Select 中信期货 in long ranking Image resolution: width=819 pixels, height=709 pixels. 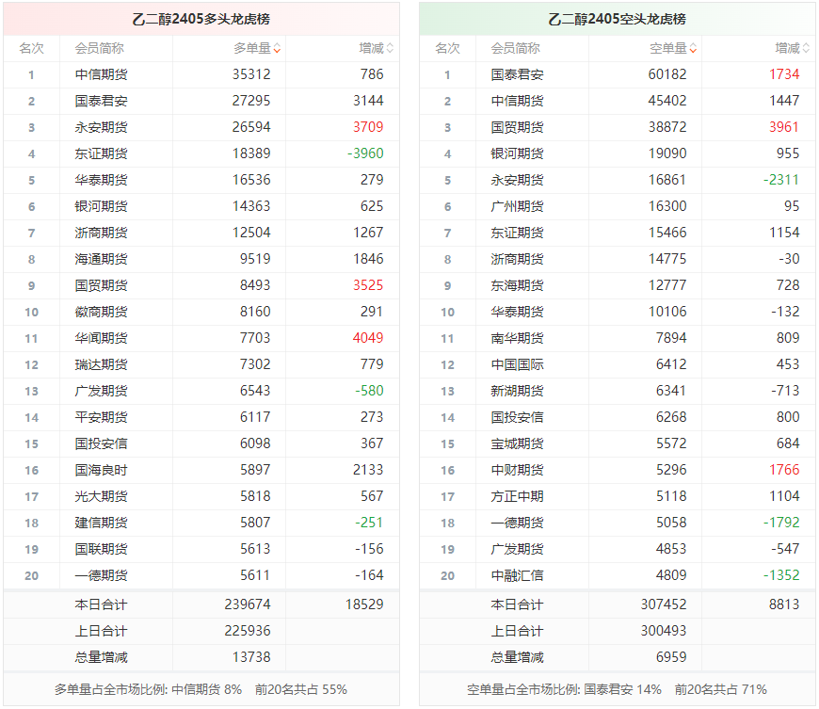tap(101, 74)
